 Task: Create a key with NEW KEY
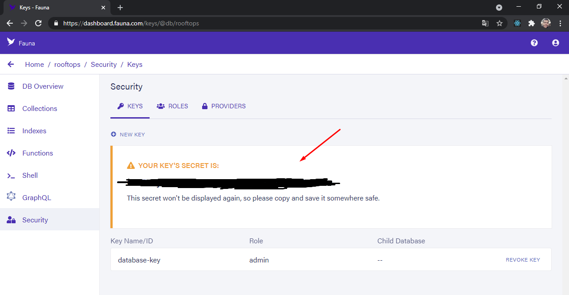(x=128, y=134)
